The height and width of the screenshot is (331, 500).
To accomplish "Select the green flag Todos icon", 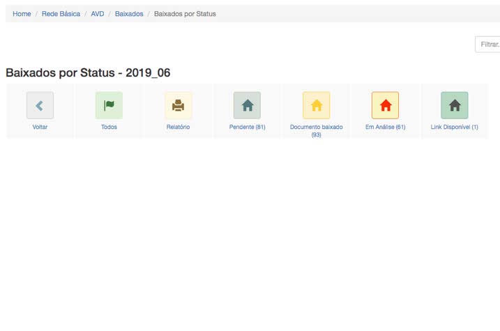I will (109, 105).
